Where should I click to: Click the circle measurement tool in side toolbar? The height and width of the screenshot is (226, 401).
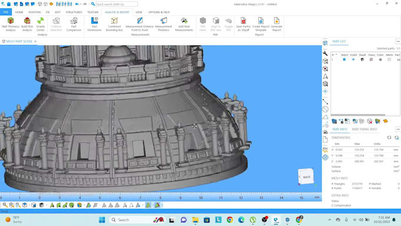[325, 109]
